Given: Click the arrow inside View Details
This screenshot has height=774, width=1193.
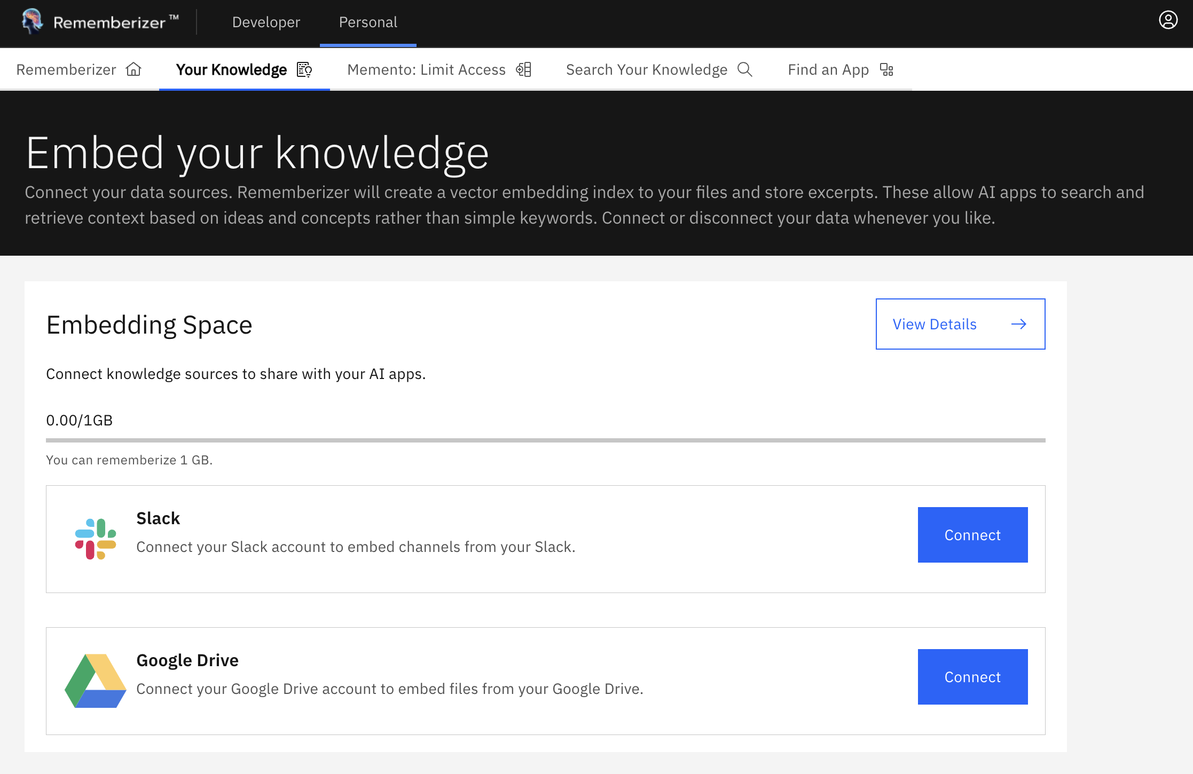Looking at the screenshot, I should (1019, 323).
